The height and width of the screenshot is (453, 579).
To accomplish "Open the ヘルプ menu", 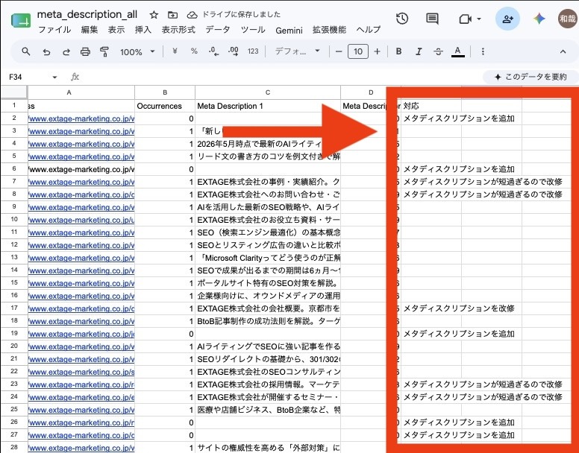I will coord(369,30).
